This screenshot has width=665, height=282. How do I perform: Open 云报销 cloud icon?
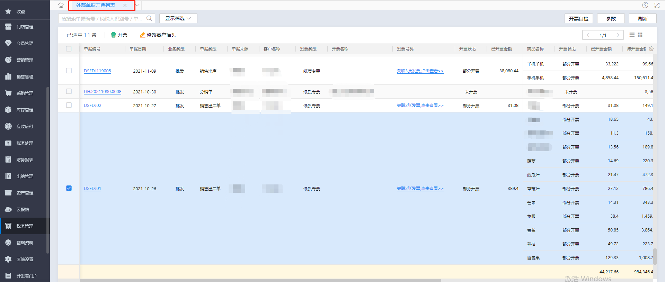8,209
